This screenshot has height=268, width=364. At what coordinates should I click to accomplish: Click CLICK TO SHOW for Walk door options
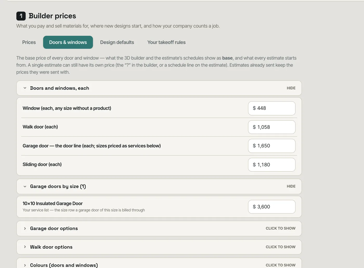tap(281, 247)
